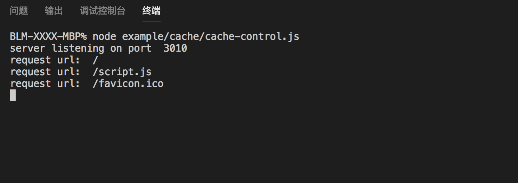Click the word "node" in the command
Viewport: 518px width, 183px height.
[104, 36]
